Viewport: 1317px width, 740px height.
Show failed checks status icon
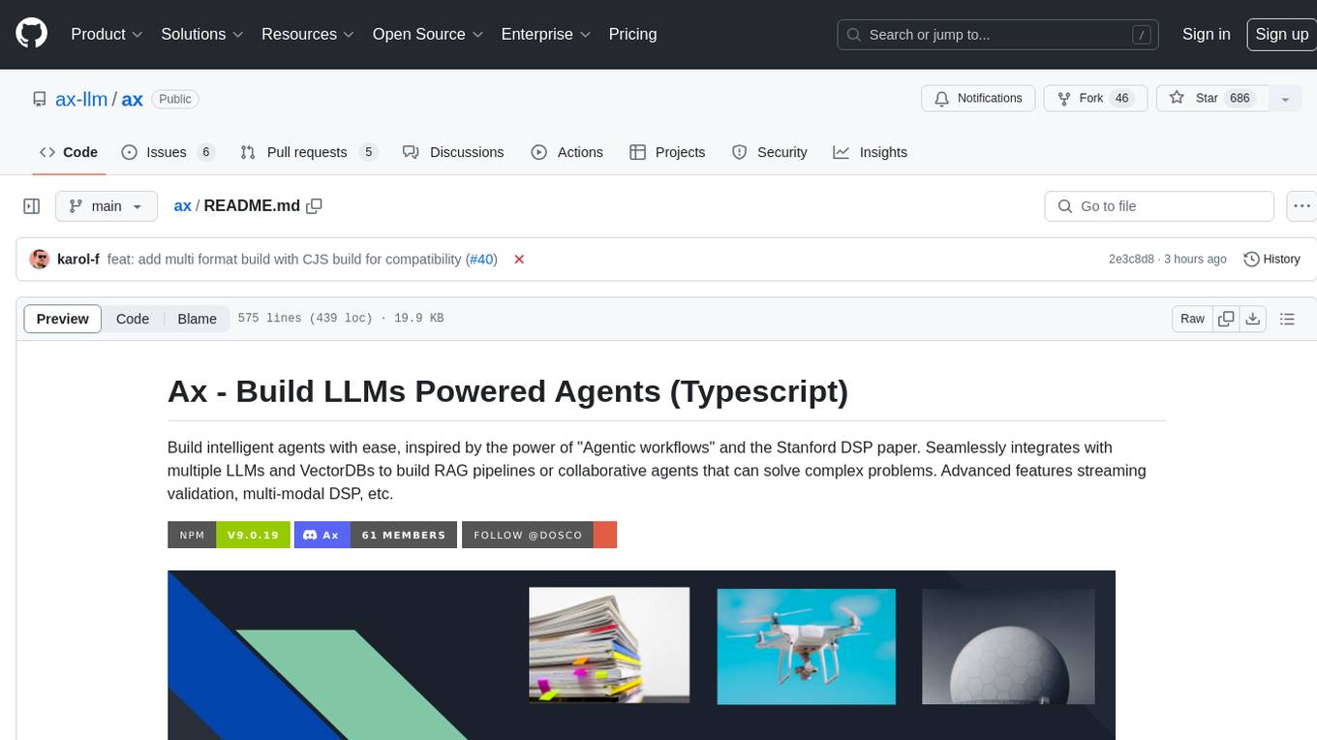click(519, 259)
